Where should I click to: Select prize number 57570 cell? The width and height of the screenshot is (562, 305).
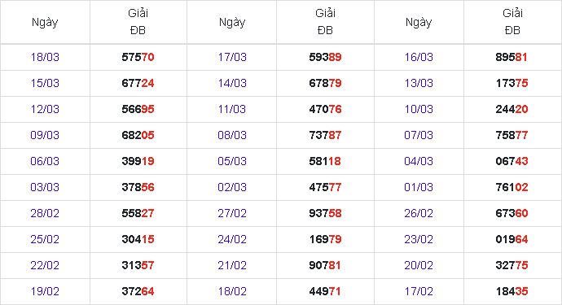pyautogui.click(x=138, y=57)
